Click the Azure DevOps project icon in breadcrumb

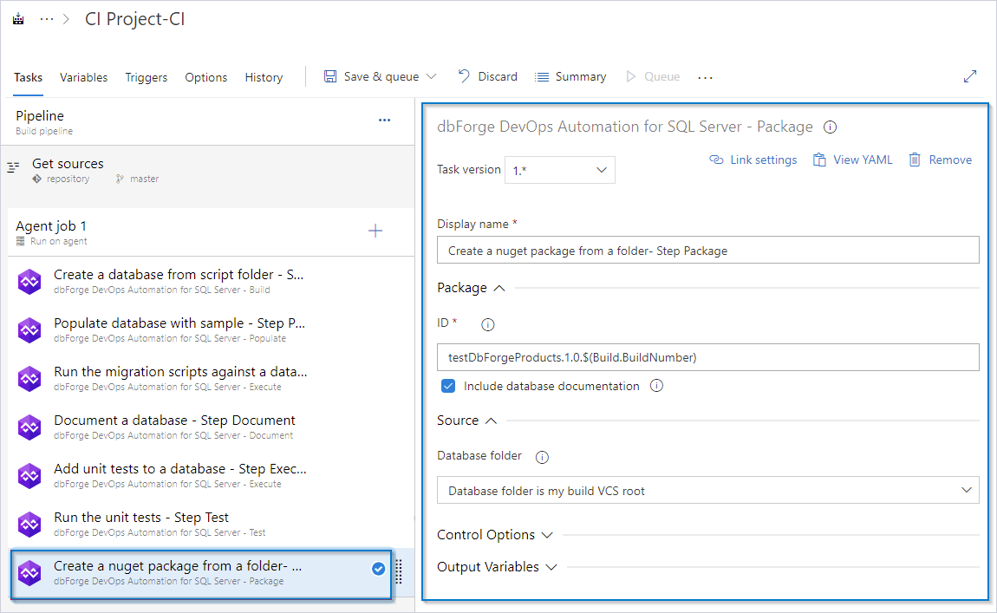tap(18, 19)
